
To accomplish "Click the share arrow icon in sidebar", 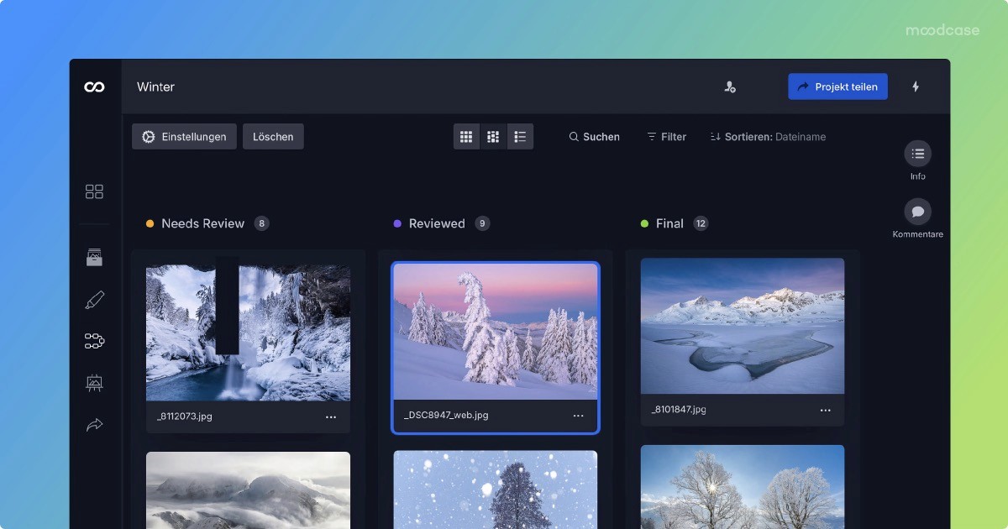I will click(x=94, y=425).
